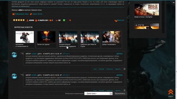This screenshot has height=99, width=177.
Task: Click Изменить under the first comment
Action: pyautogui.click(x=110, y=69)
